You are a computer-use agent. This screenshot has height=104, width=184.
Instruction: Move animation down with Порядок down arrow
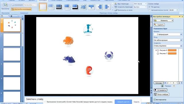(x=174, y=86)
